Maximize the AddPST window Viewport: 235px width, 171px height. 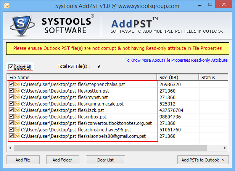[x=210, y=4]
